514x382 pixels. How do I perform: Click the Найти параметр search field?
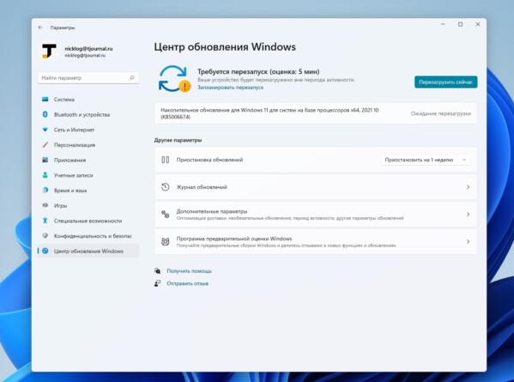pos(88,78)
